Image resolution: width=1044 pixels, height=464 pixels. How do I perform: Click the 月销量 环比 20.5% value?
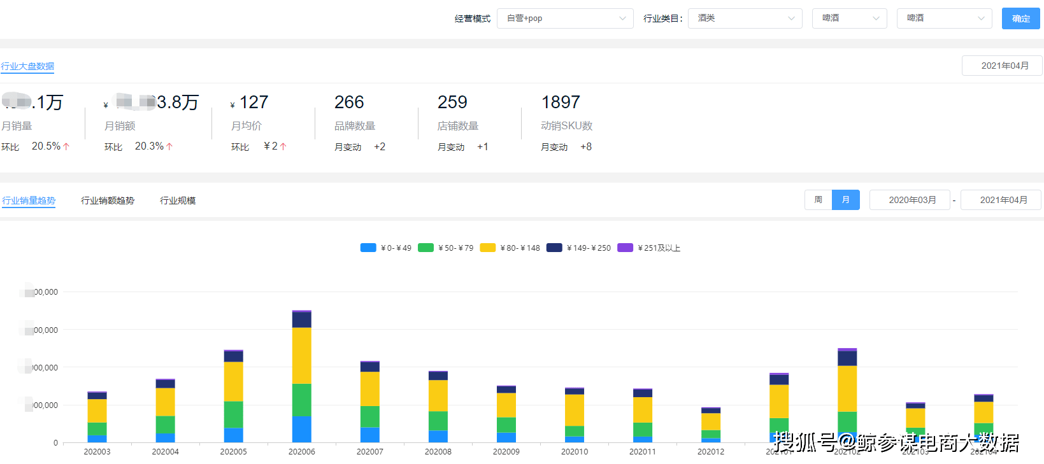pos(46,146)
